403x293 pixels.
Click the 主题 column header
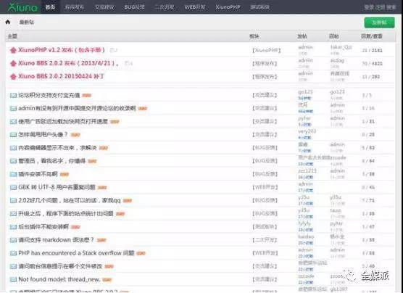pyautogui.click(x=12, y=36)
